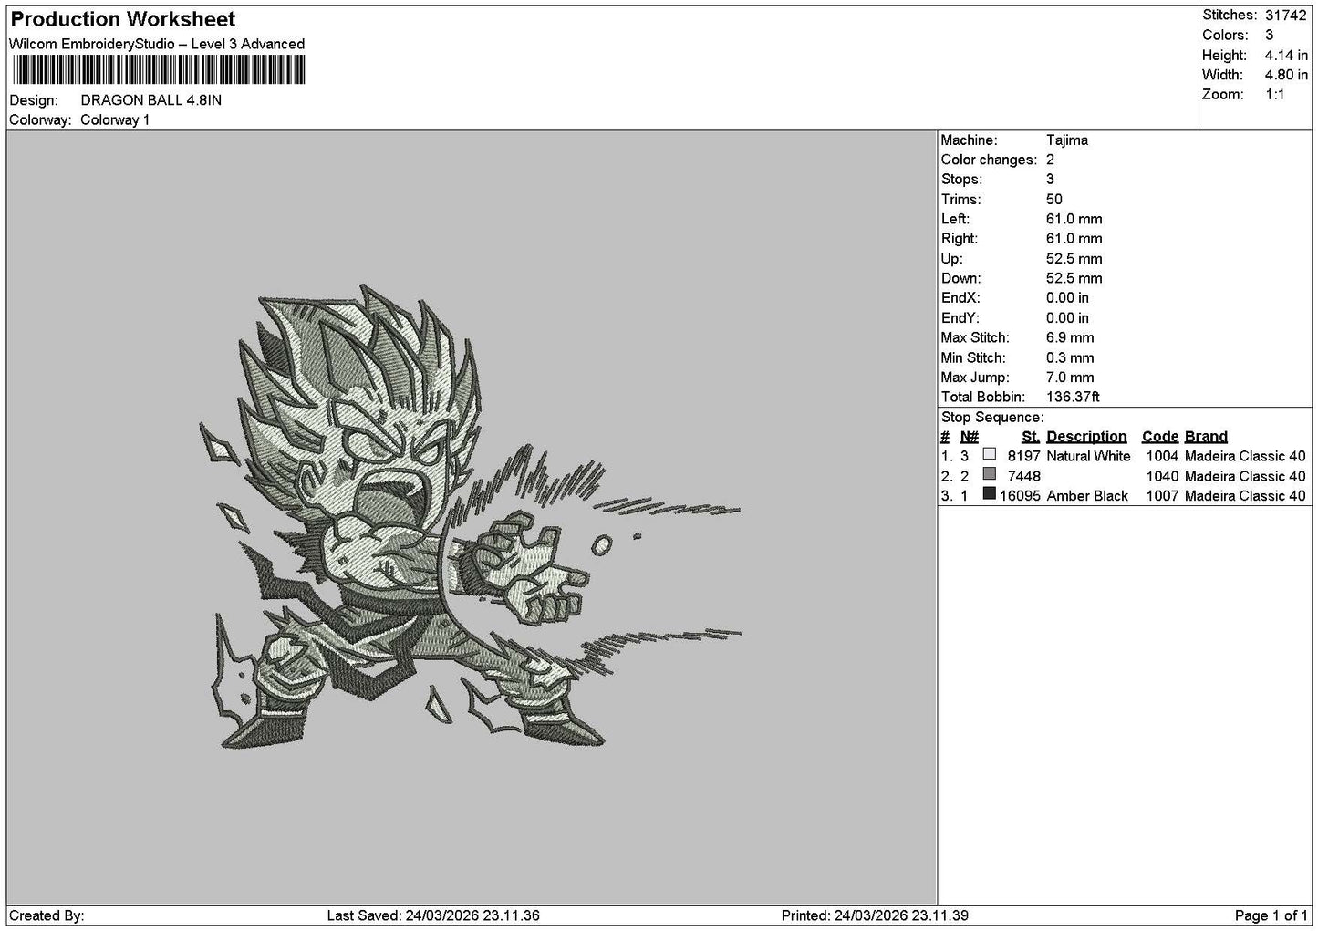This screenshot has height=931, width=1318.
Task: Click stitch count 16095
Action: [x=1020, y=496]
